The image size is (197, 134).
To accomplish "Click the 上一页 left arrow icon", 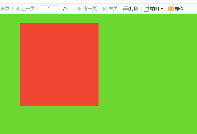I will point(18,9).
